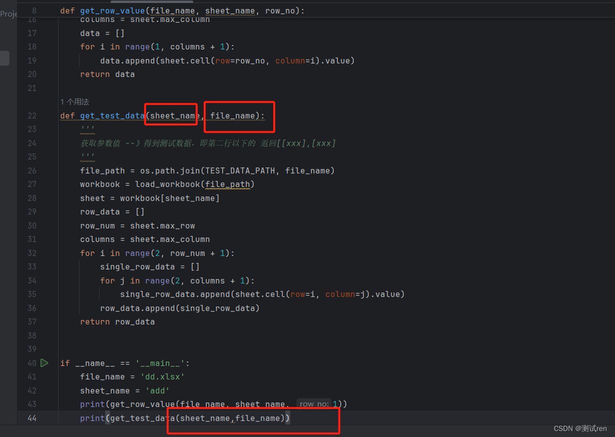Click the collapsed tool window stripe button

[x=4, y=58]
